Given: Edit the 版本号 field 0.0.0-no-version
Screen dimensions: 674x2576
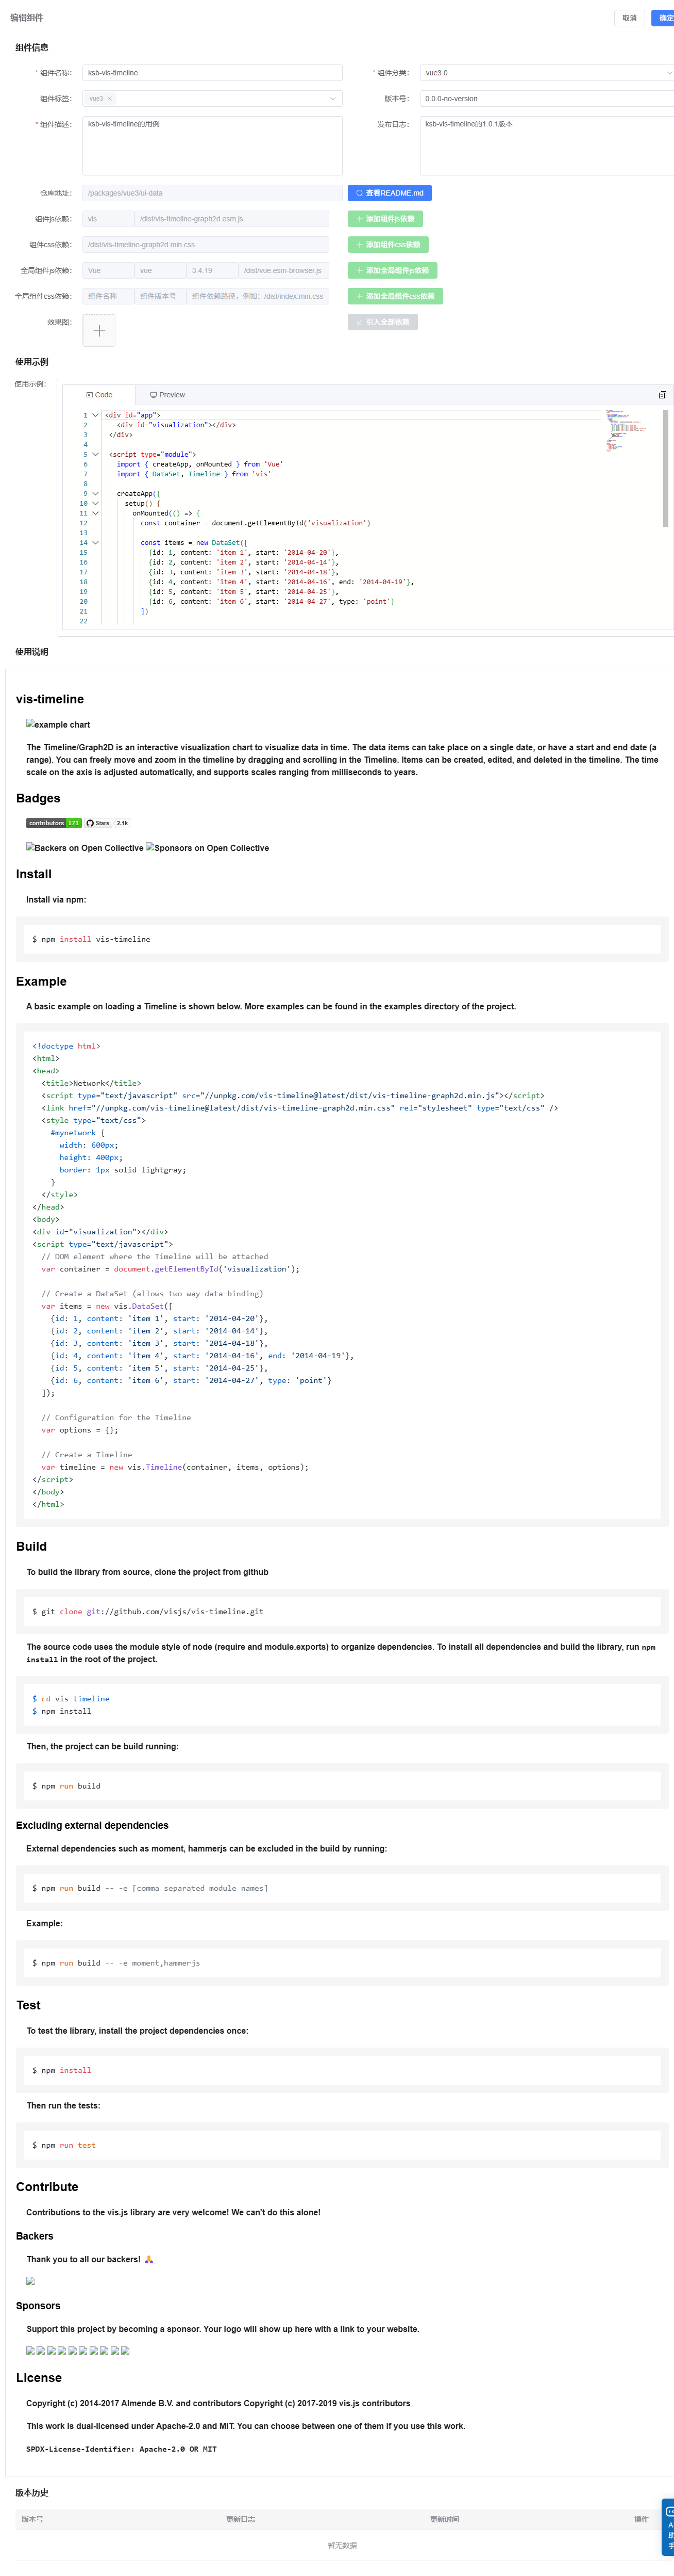Looking at the screenshot, I should click(546, 99).
